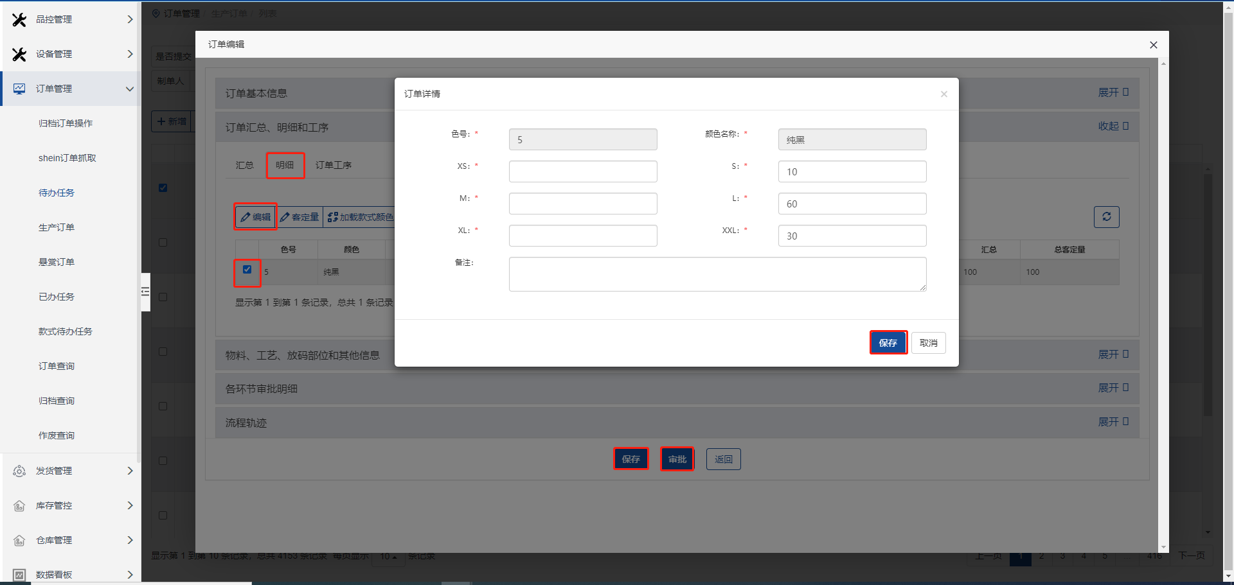Toggle the checked checkbox in background order list

coord(163,188)
